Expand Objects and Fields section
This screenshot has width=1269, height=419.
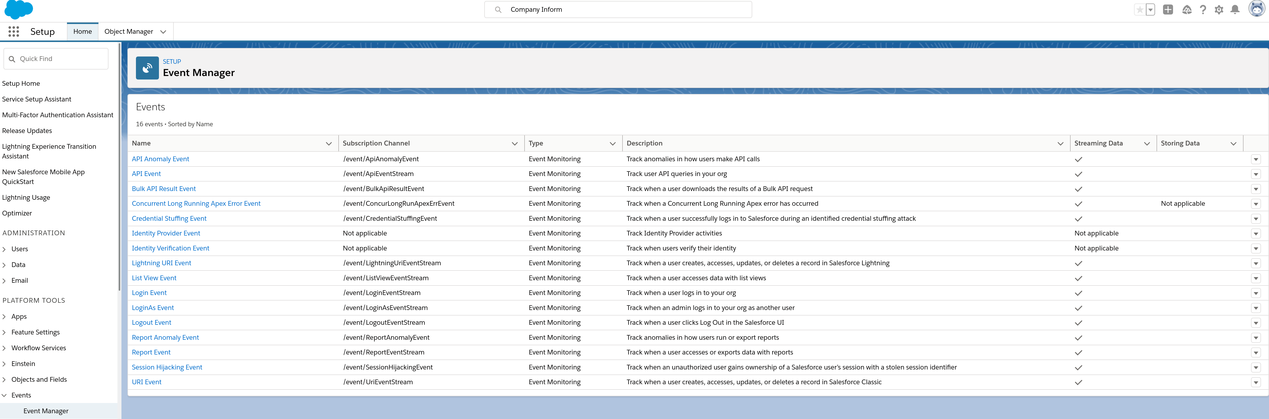tap(4, 379)
